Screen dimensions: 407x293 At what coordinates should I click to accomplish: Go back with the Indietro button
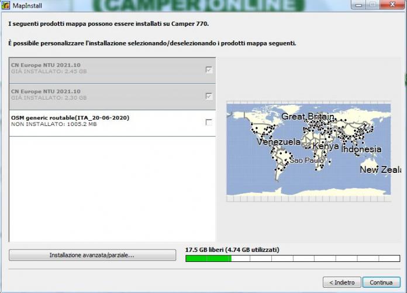click(341, 282)
